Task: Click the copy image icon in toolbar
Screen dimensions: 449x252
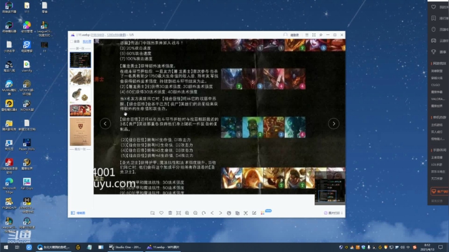Action: pos(237,213)
